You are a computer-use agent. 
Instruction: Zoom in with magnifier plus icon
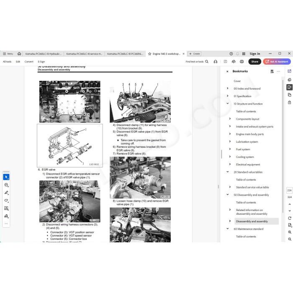point(290,232)
